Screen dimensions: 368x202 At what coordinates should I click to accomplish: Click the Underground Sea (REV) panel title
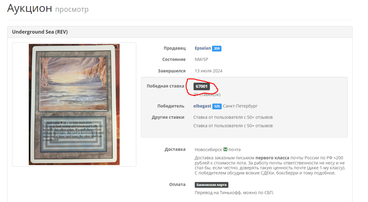40,32
